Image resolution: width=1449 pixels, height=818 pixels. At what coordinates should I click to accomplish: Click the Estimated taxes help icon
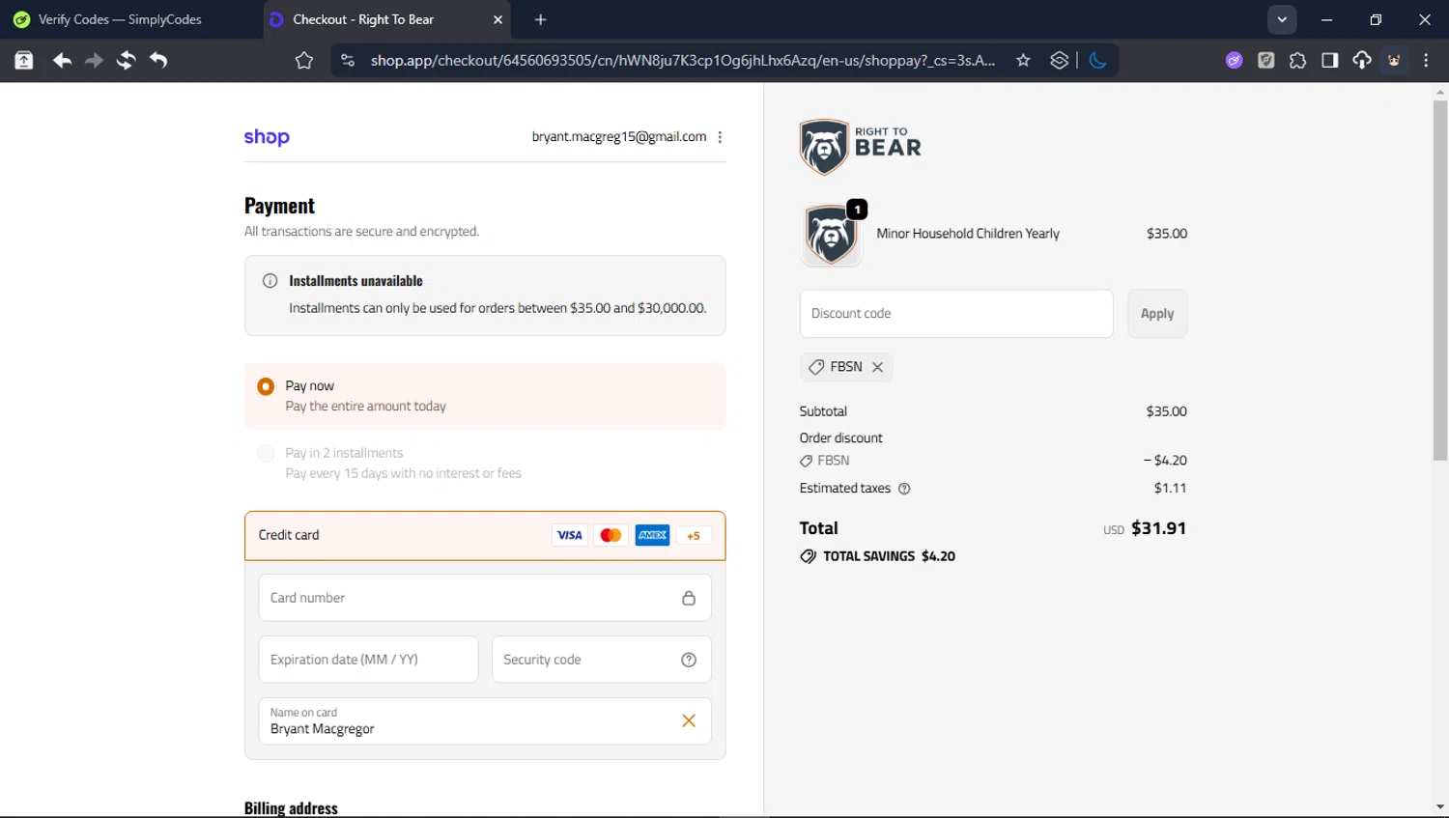[x=904, y=489]
